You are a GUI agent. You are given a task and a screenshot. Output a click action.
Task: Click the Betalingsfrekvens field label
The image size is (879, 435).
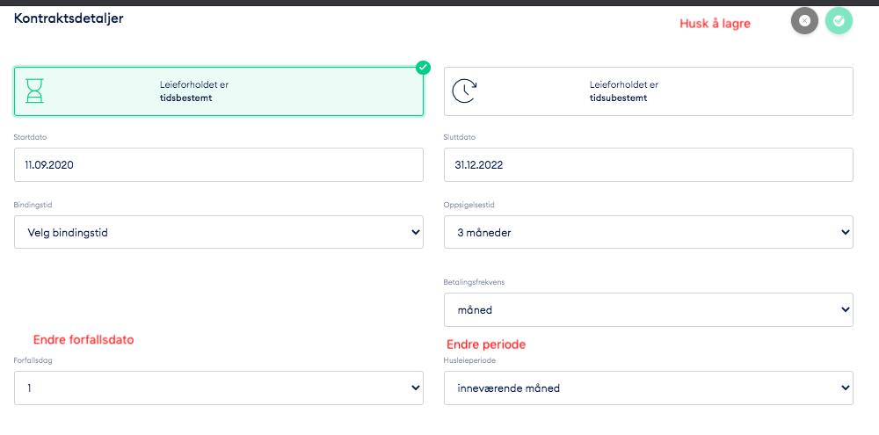pos(473,282)
